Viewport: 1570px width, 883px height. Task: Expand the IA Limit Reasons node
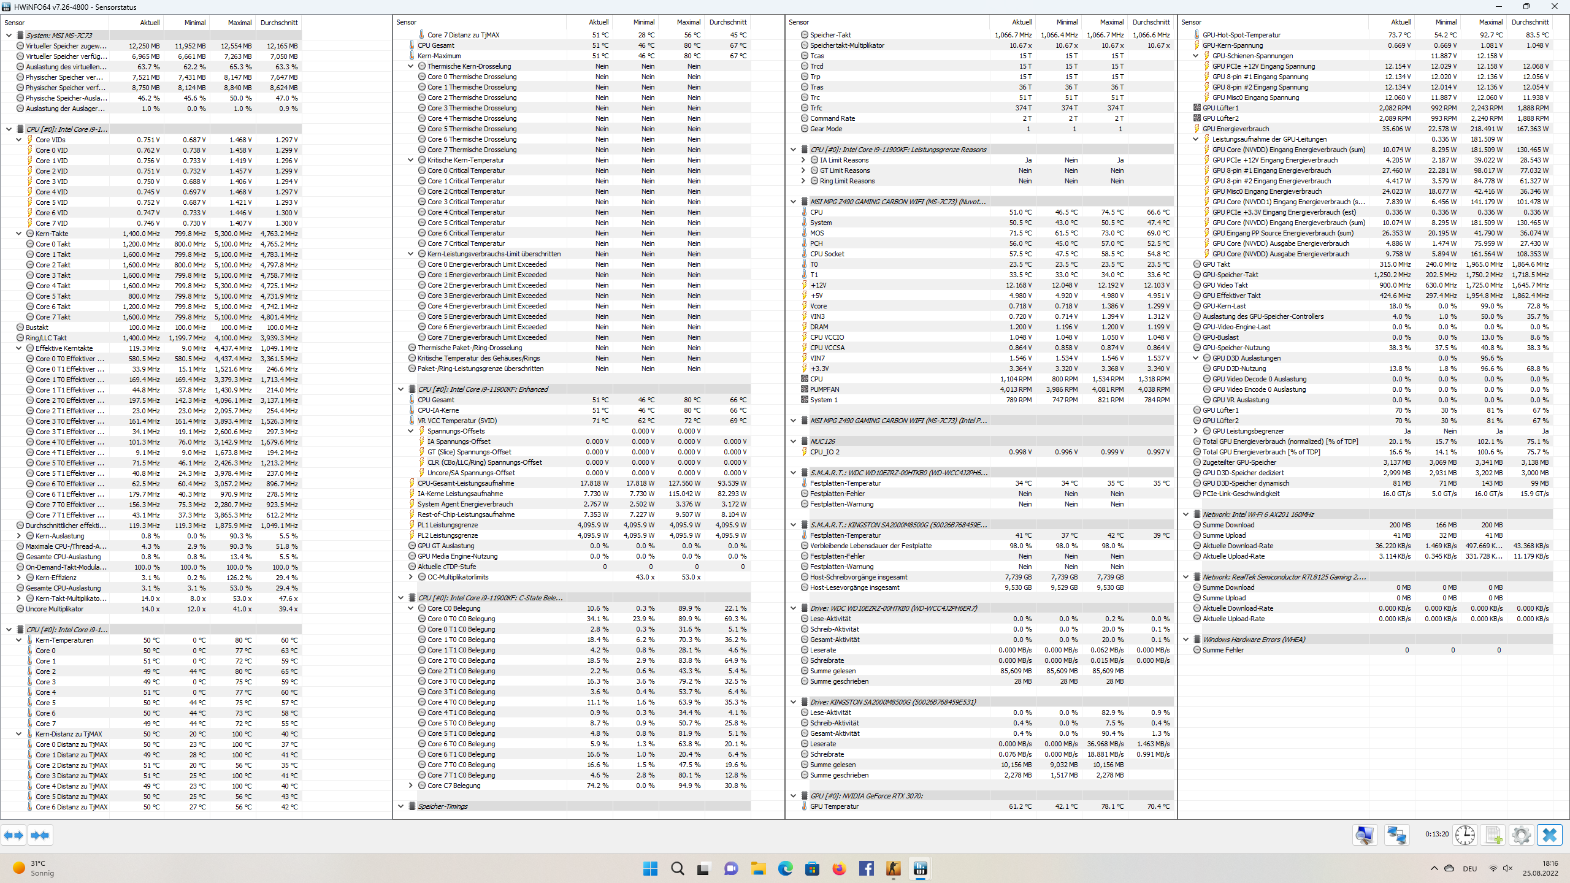click(803, 160)
